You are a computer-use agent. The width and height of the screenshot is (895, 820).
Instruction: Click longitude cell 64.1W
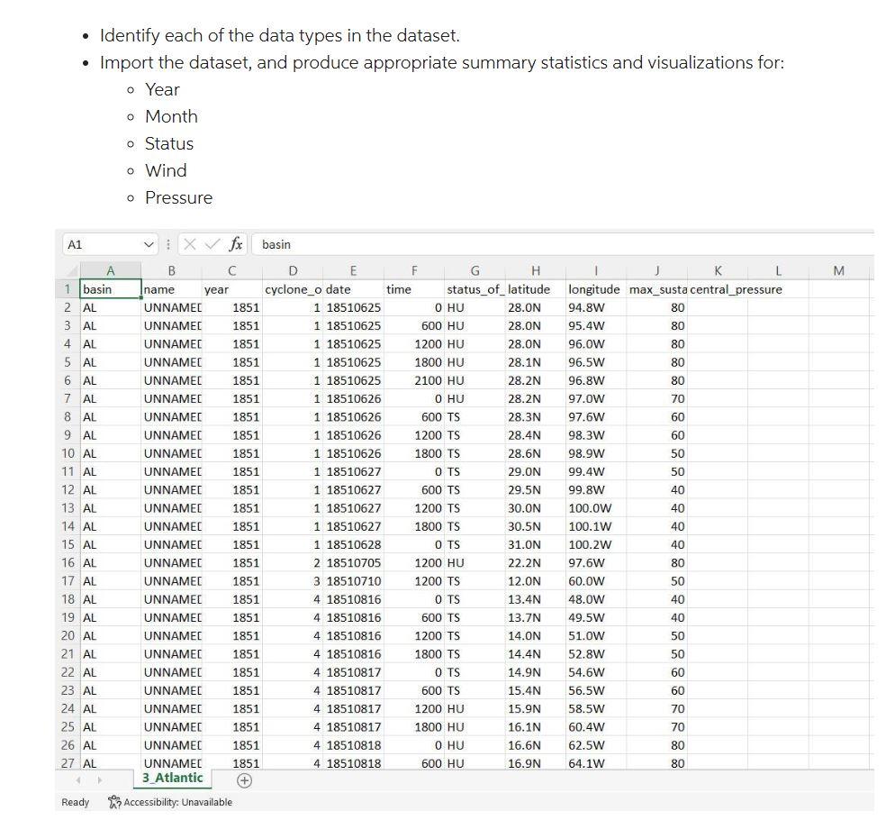click(596, 763)
